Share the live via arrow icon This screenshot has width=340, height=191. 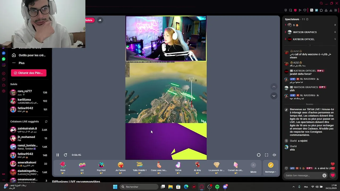click(100, 20)
